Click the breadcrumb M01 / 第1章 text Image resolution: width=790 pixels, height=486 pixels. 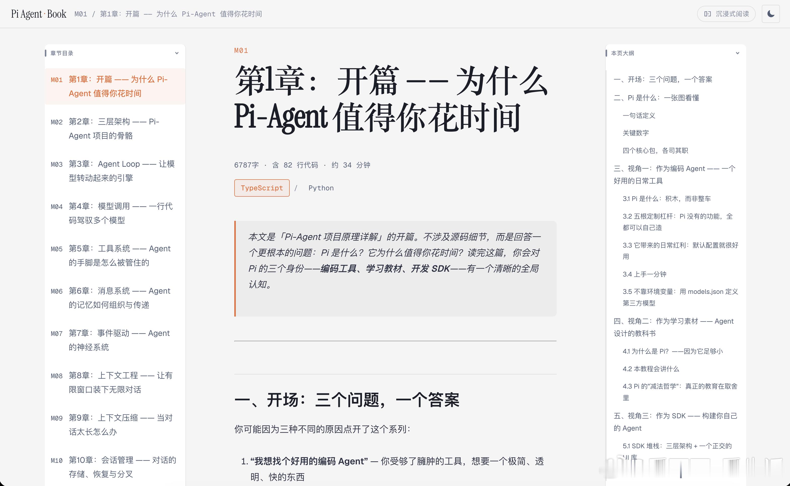168,14
